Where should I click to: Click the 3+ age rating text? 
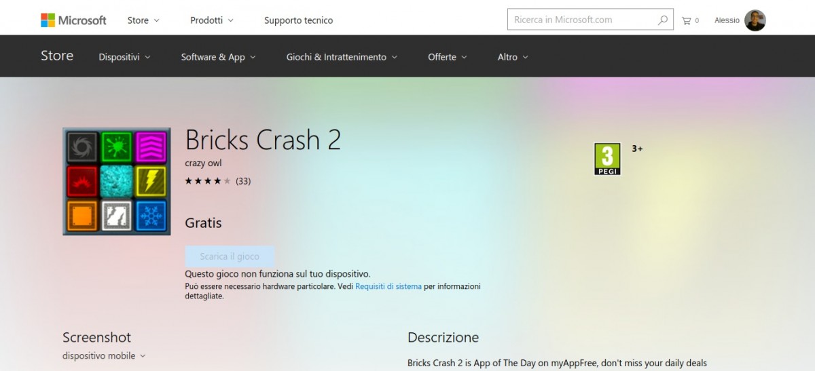637,148
